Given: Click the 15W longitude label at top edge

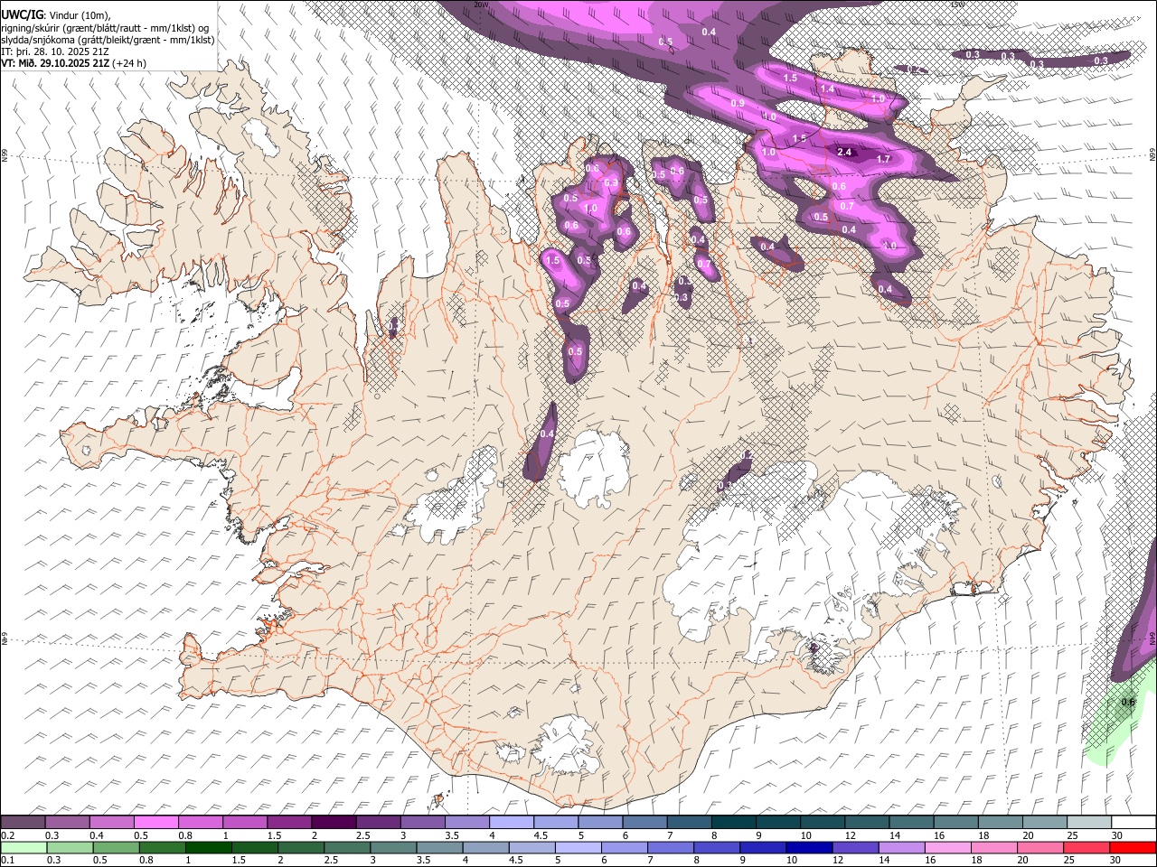Looking at the screenshot, I should coord(958,4).
